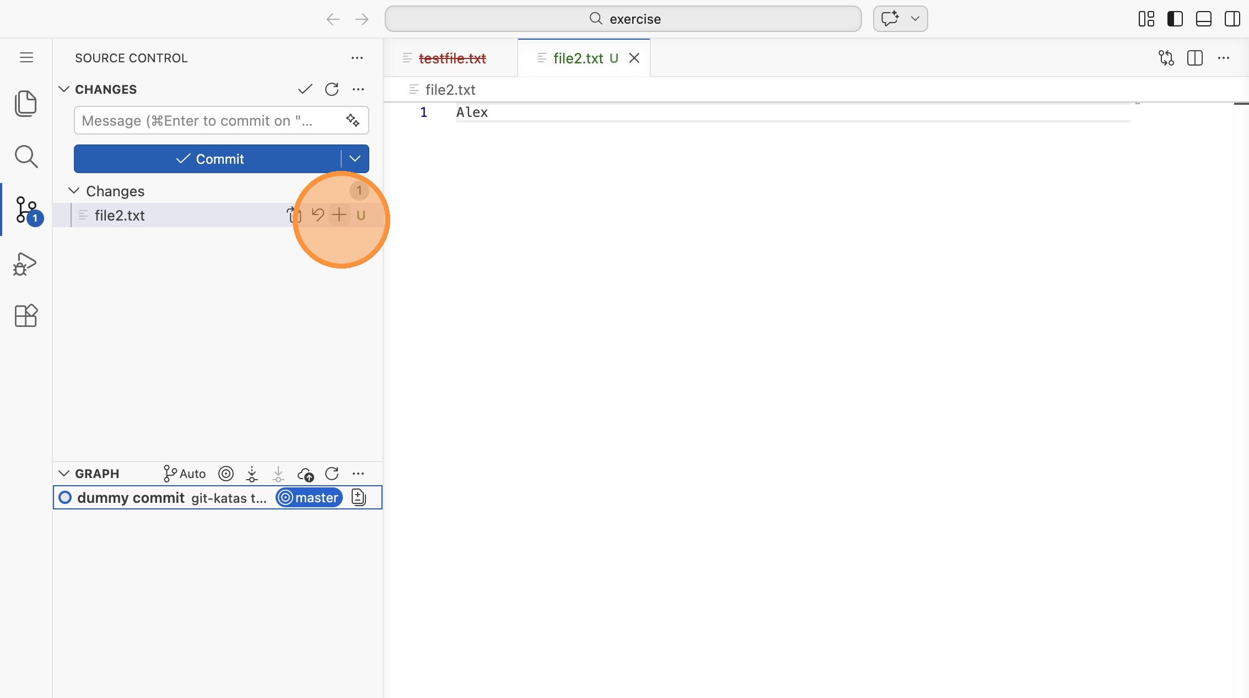Switch to the testfile.txt tab
The image size is (1249, 698).
point(452,58)
